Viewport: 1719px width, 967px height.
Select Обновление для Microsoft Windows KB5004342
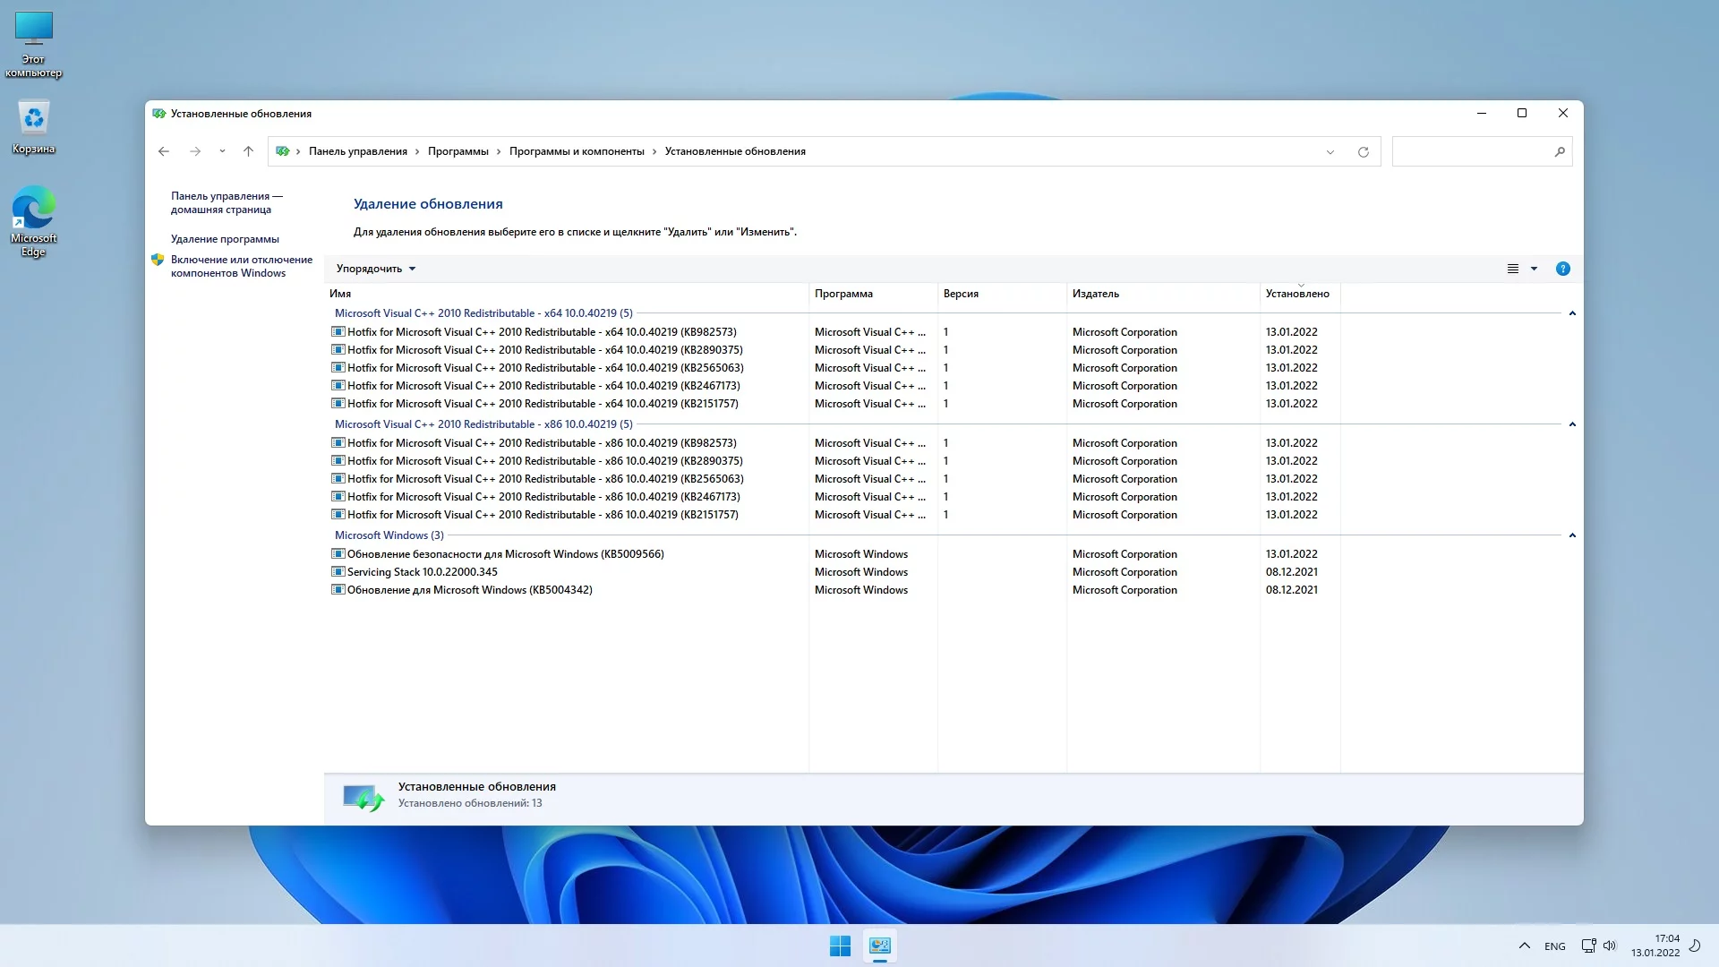pyautogui.click(x=469, y=589)
